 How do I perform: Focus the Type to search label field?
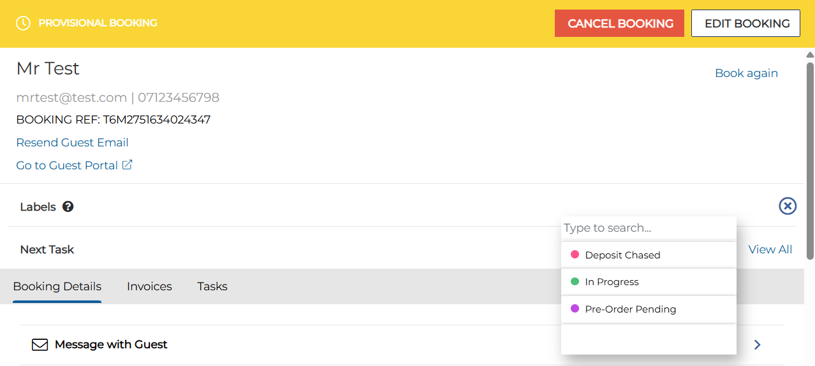(647, 228)
